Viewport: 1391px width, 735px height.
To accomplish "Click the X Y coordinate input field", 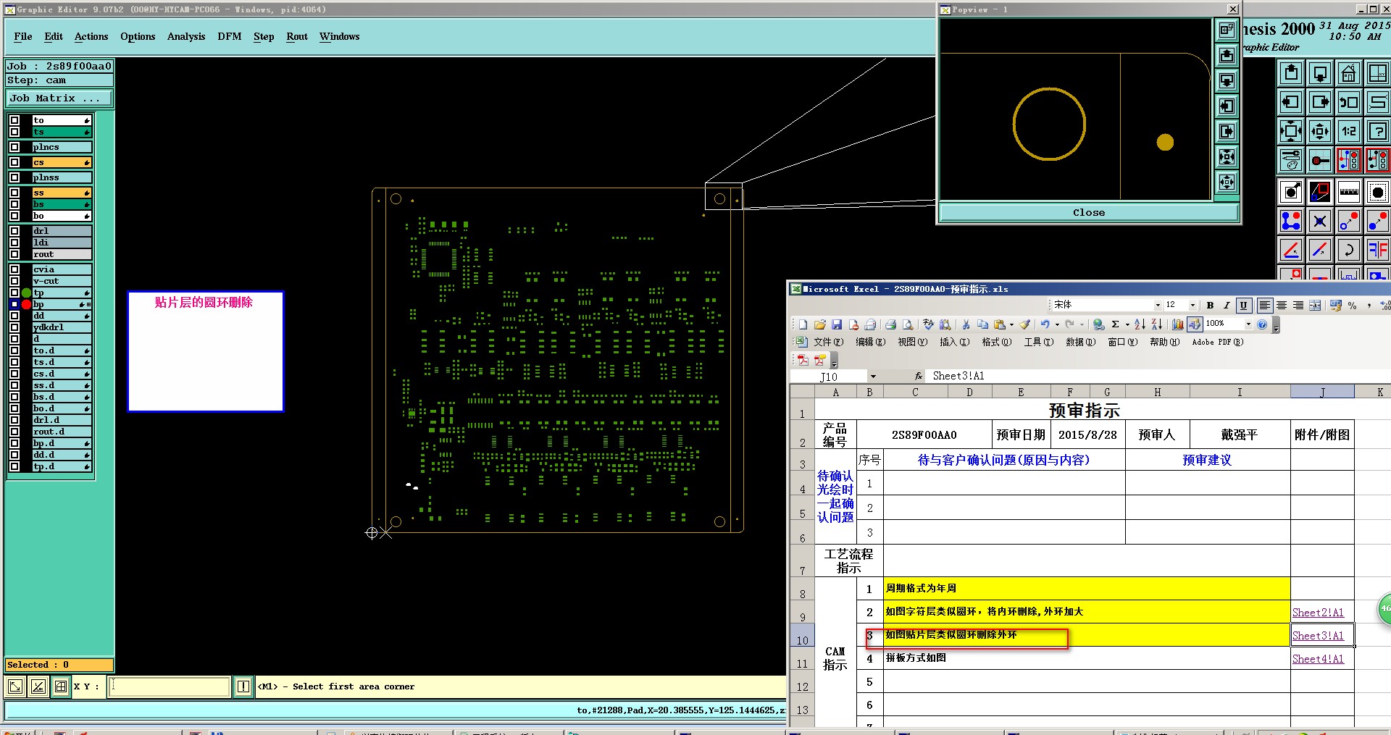I will point(170,686).
